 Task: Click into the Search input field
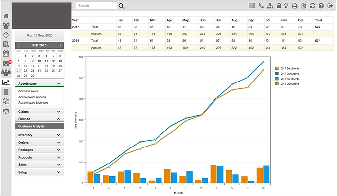[x=96, y=6]
